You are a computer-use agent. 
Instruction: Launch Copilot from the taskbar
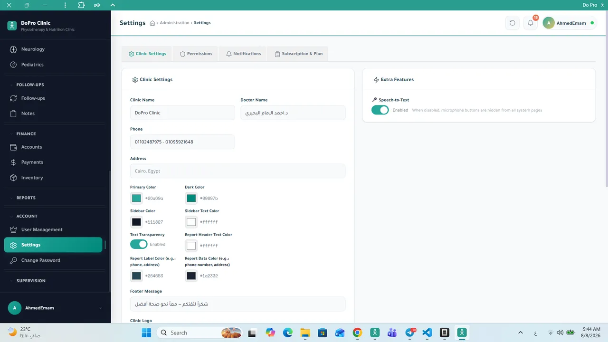tap(270, 332)
